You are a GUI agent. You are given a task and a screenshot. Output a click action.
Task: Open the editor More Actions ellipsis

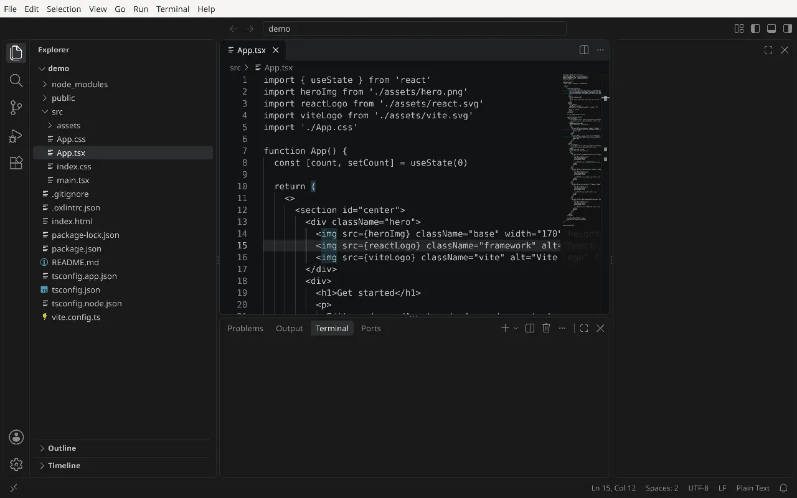(x=600, y=50)
